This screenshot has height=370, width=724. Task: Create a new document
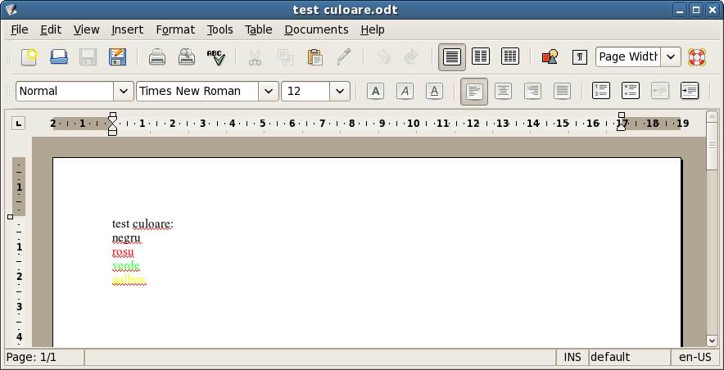29,57
